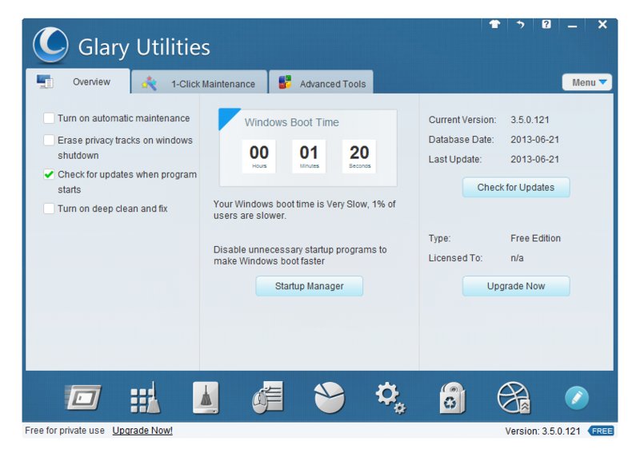This screenshot has width=640, height=461.
Task: Enable Turn on automatic maintenance checkbox
Action: coord(49,118)
